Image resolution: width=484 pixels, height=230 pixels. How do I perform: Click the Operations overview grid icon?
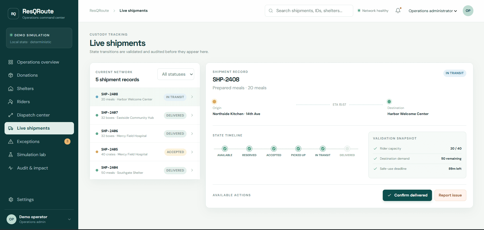(11, 62)
